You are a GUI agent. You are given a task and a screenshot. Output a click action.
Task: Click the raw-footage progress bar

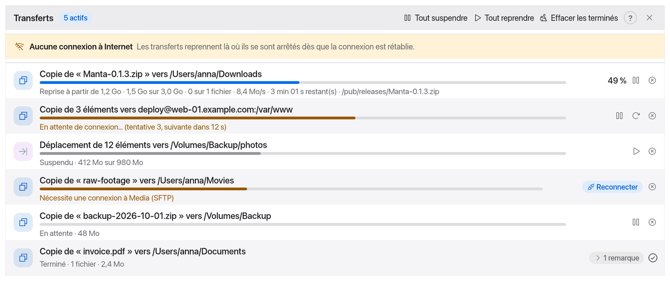click(291, 189)
